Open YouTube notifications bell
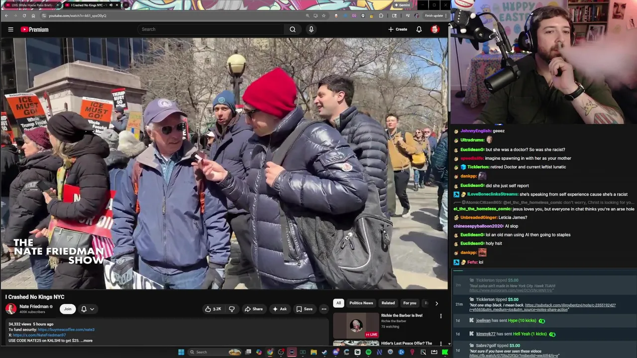The width and height of the screenshot is (637, 358). [x=419, y=29]
